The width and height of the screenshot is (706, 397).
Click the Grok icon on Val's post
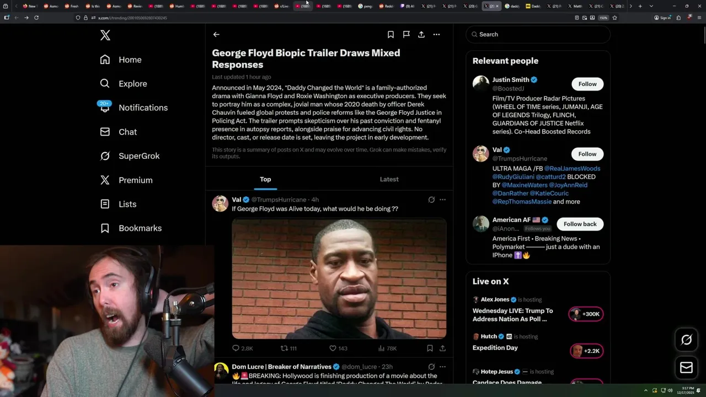(x=431, y=200)
